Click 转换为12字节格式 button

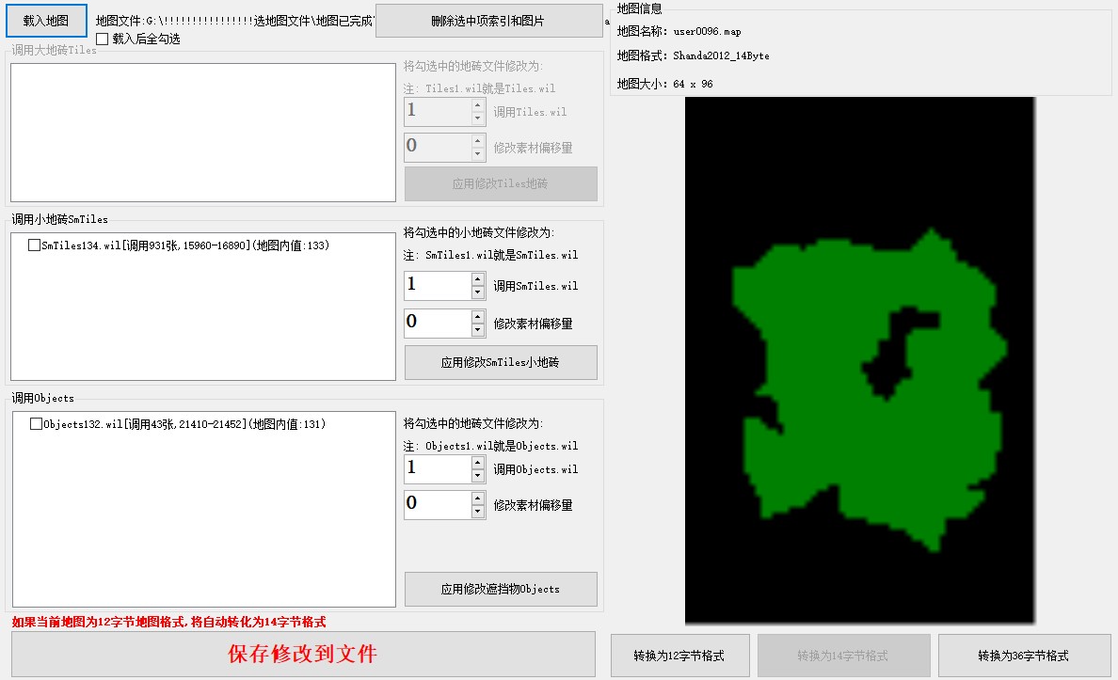tap(679, 656)
